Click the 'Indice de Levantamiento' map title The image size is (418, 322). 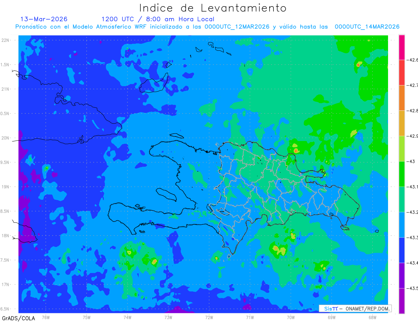point(213,8)
